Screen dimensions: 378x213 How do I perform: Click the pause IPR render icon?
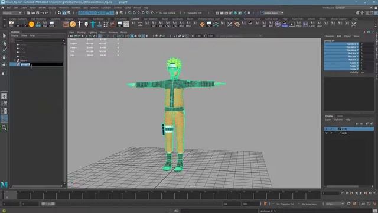point(249,13)
